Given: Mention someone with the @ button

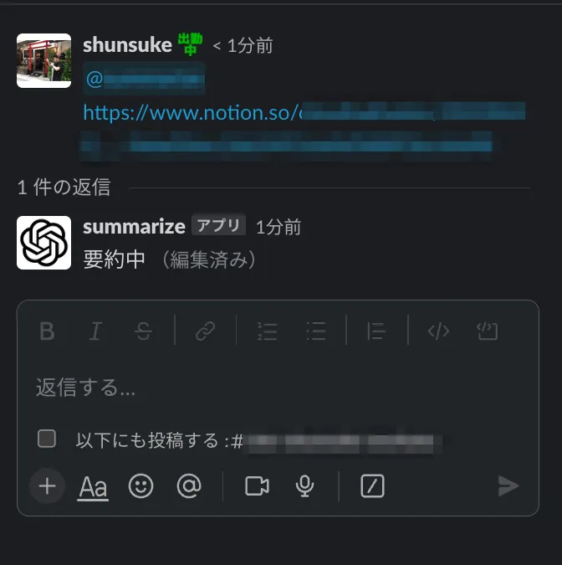Looking at the screenshot, I should 189,486.
